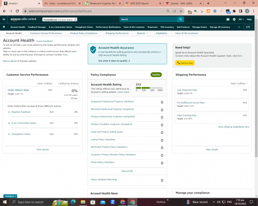Click the bookmark flag icon in nav bar
This screenshot has width=258, height=206.
coord(4,27)
